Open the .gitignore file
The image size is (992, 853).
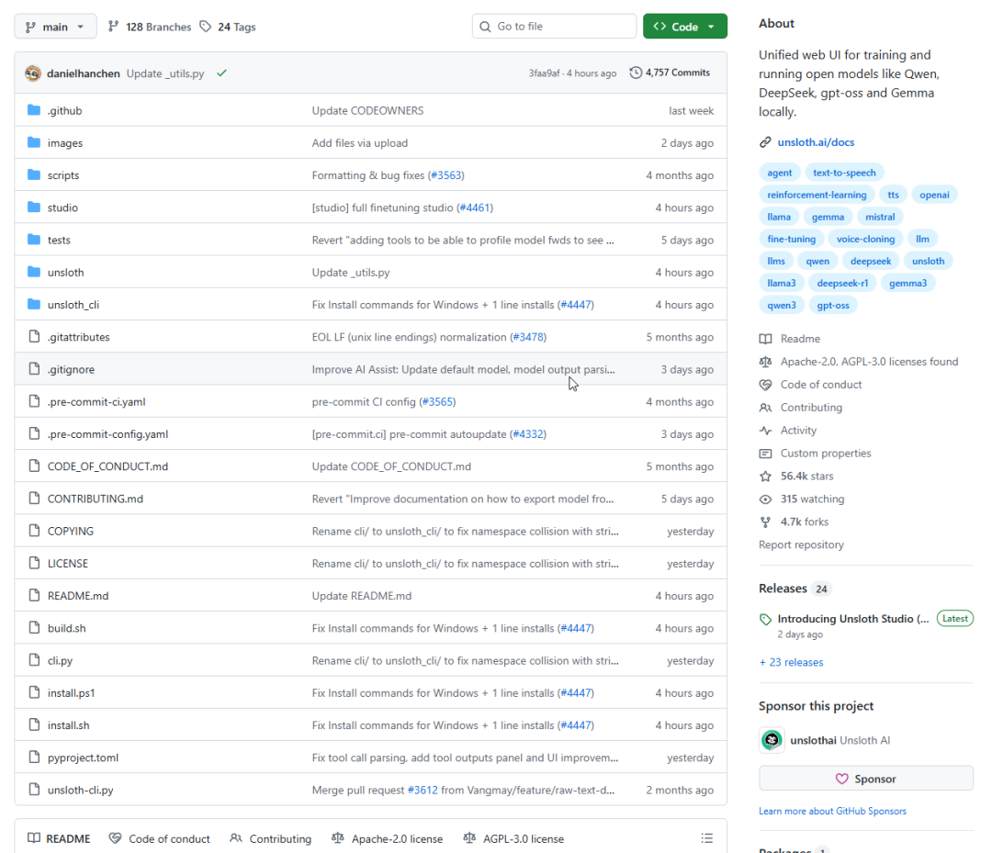(x=71, y=369)
